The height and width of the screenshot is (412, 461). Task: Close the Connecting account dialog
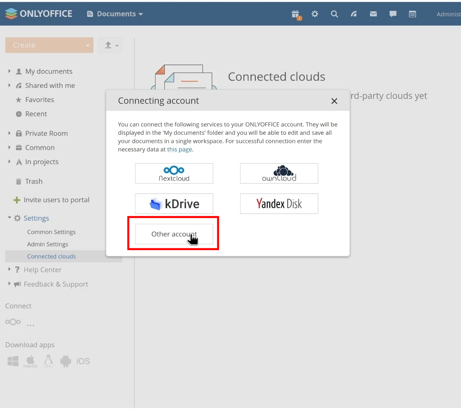[334, 101]
